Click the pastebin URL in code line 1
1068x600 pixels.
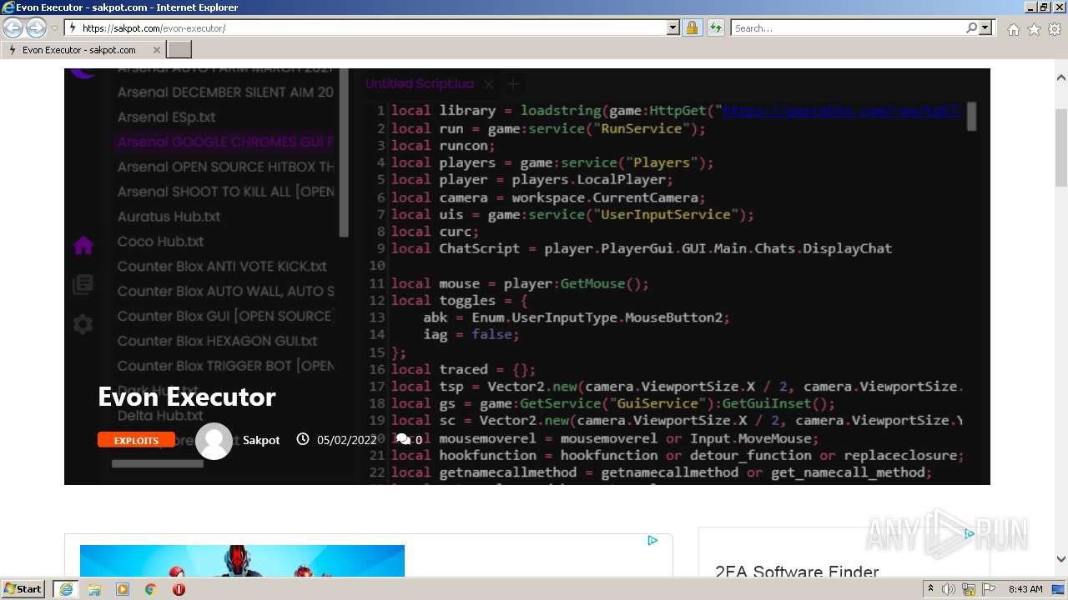843,111
